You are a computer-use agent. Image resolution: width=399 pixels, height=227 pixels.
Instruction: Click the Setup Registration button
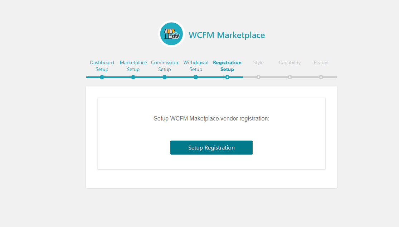(211, 147)
